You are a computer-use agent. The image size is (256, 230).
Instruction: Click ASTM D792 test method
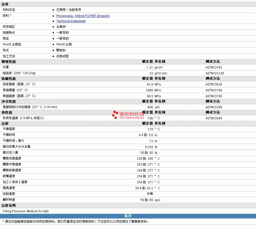pyautogui.click(x=214, y=68)
